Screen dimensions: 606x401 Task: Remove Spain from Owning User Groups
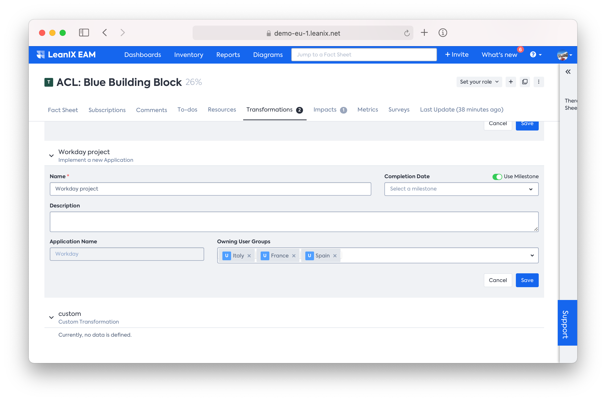[335, 256]
